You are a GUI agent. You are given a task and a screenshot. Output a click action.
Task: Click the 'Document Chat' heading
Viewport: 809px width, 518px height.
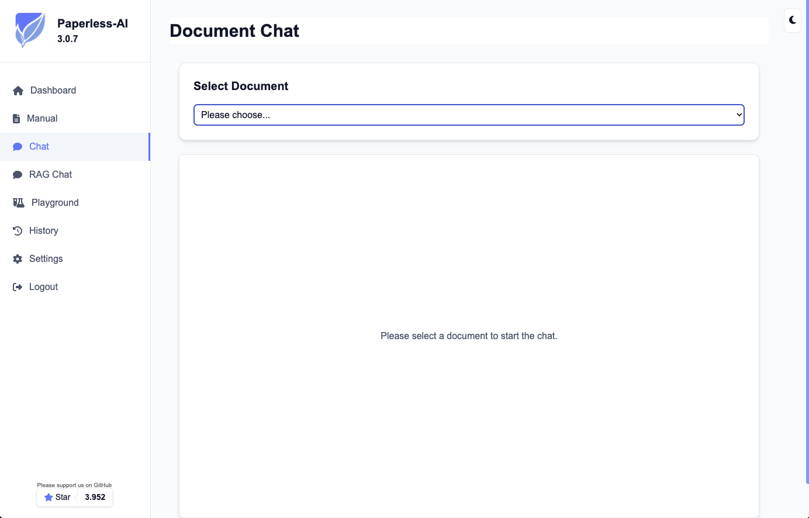coord(234,31)
